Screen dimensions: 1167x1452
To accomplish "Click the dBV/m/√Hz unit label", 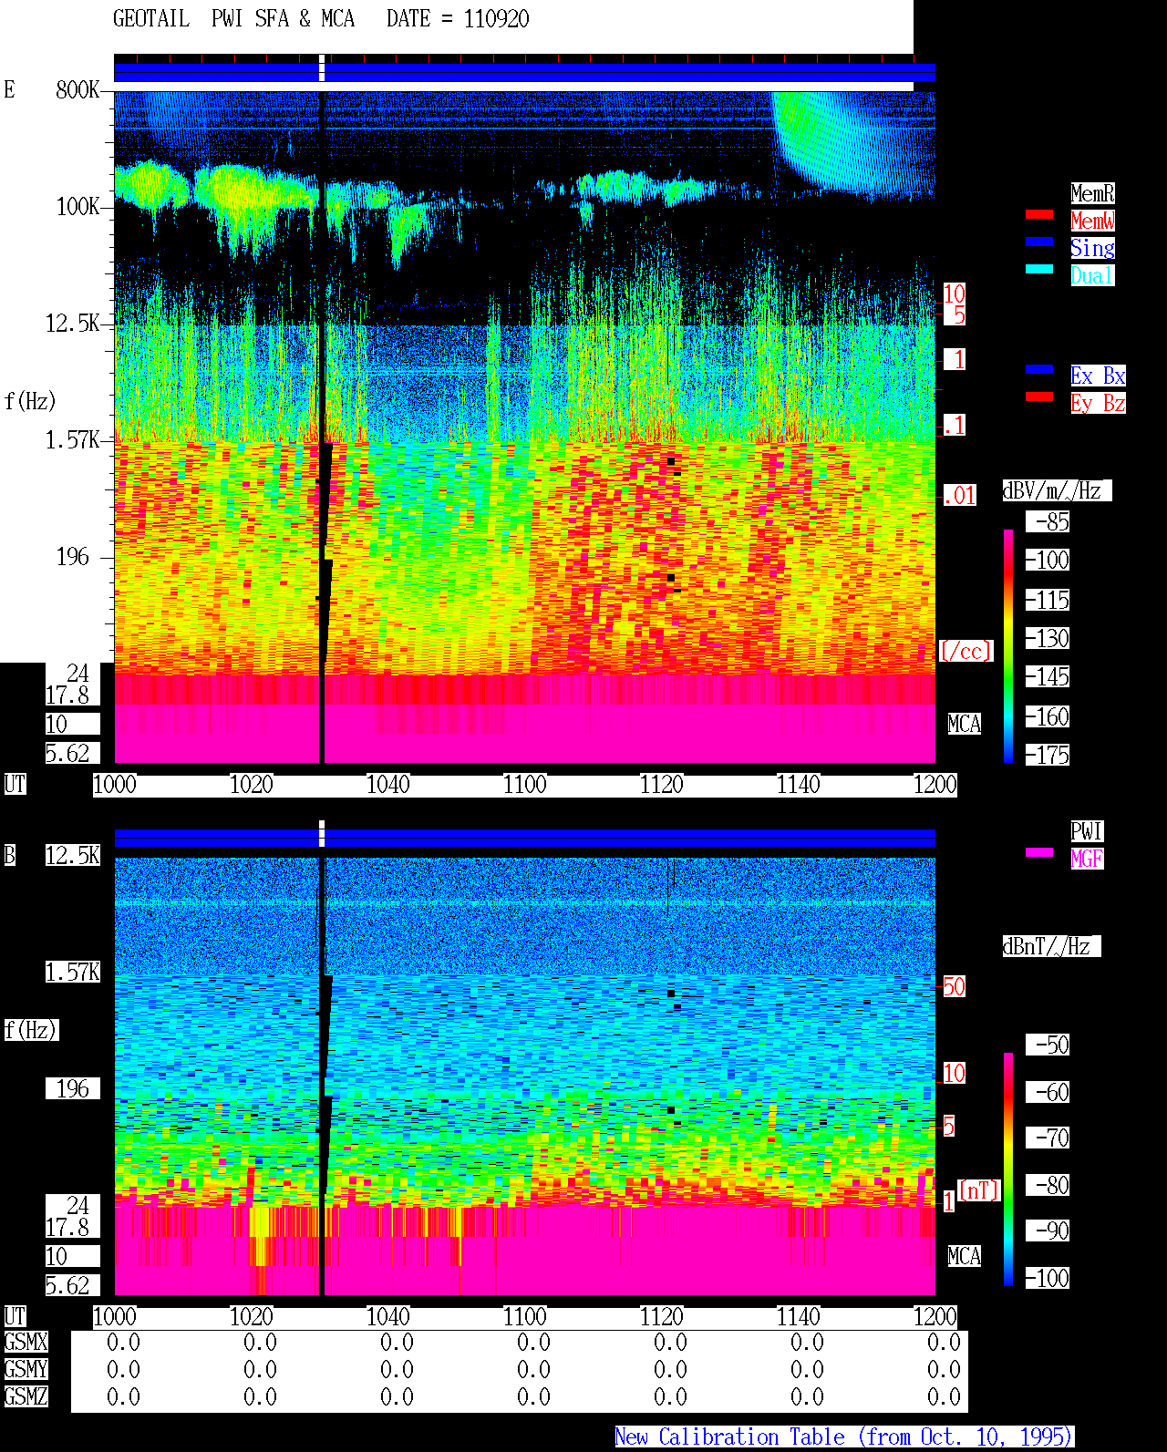I will [1057, 490].
